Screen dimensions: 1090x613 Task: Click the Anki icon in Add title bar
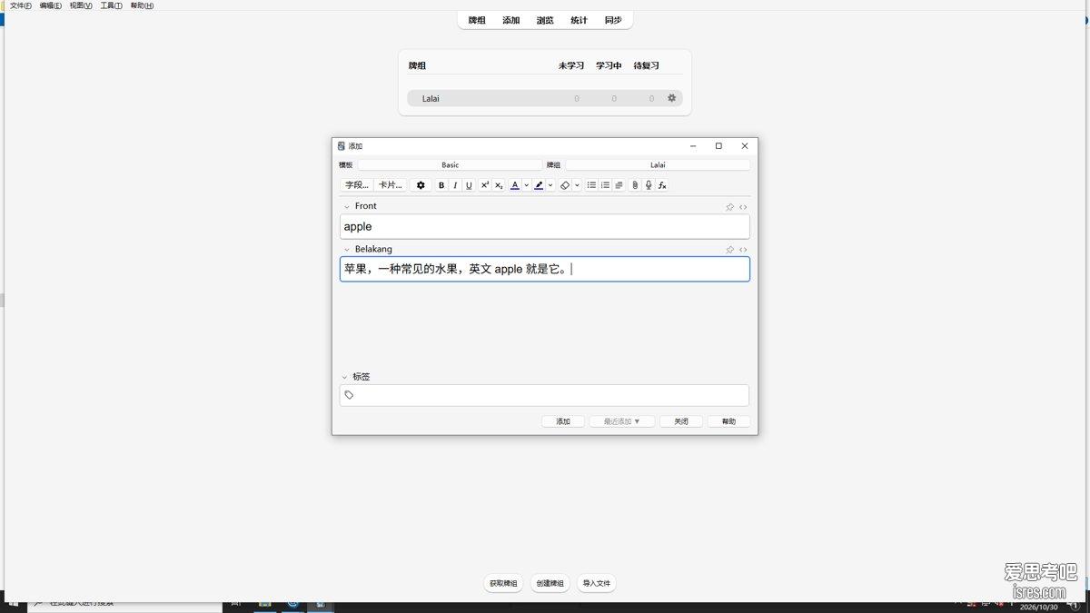tap(342, 146)
